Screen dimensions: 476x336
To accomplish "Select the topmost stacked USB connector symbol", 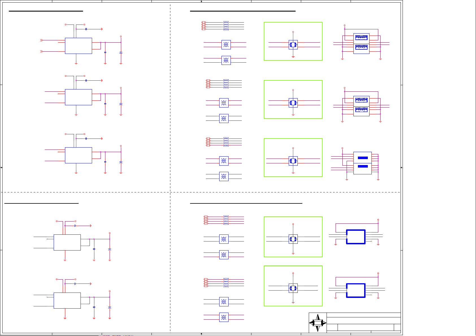I will 361,43.
